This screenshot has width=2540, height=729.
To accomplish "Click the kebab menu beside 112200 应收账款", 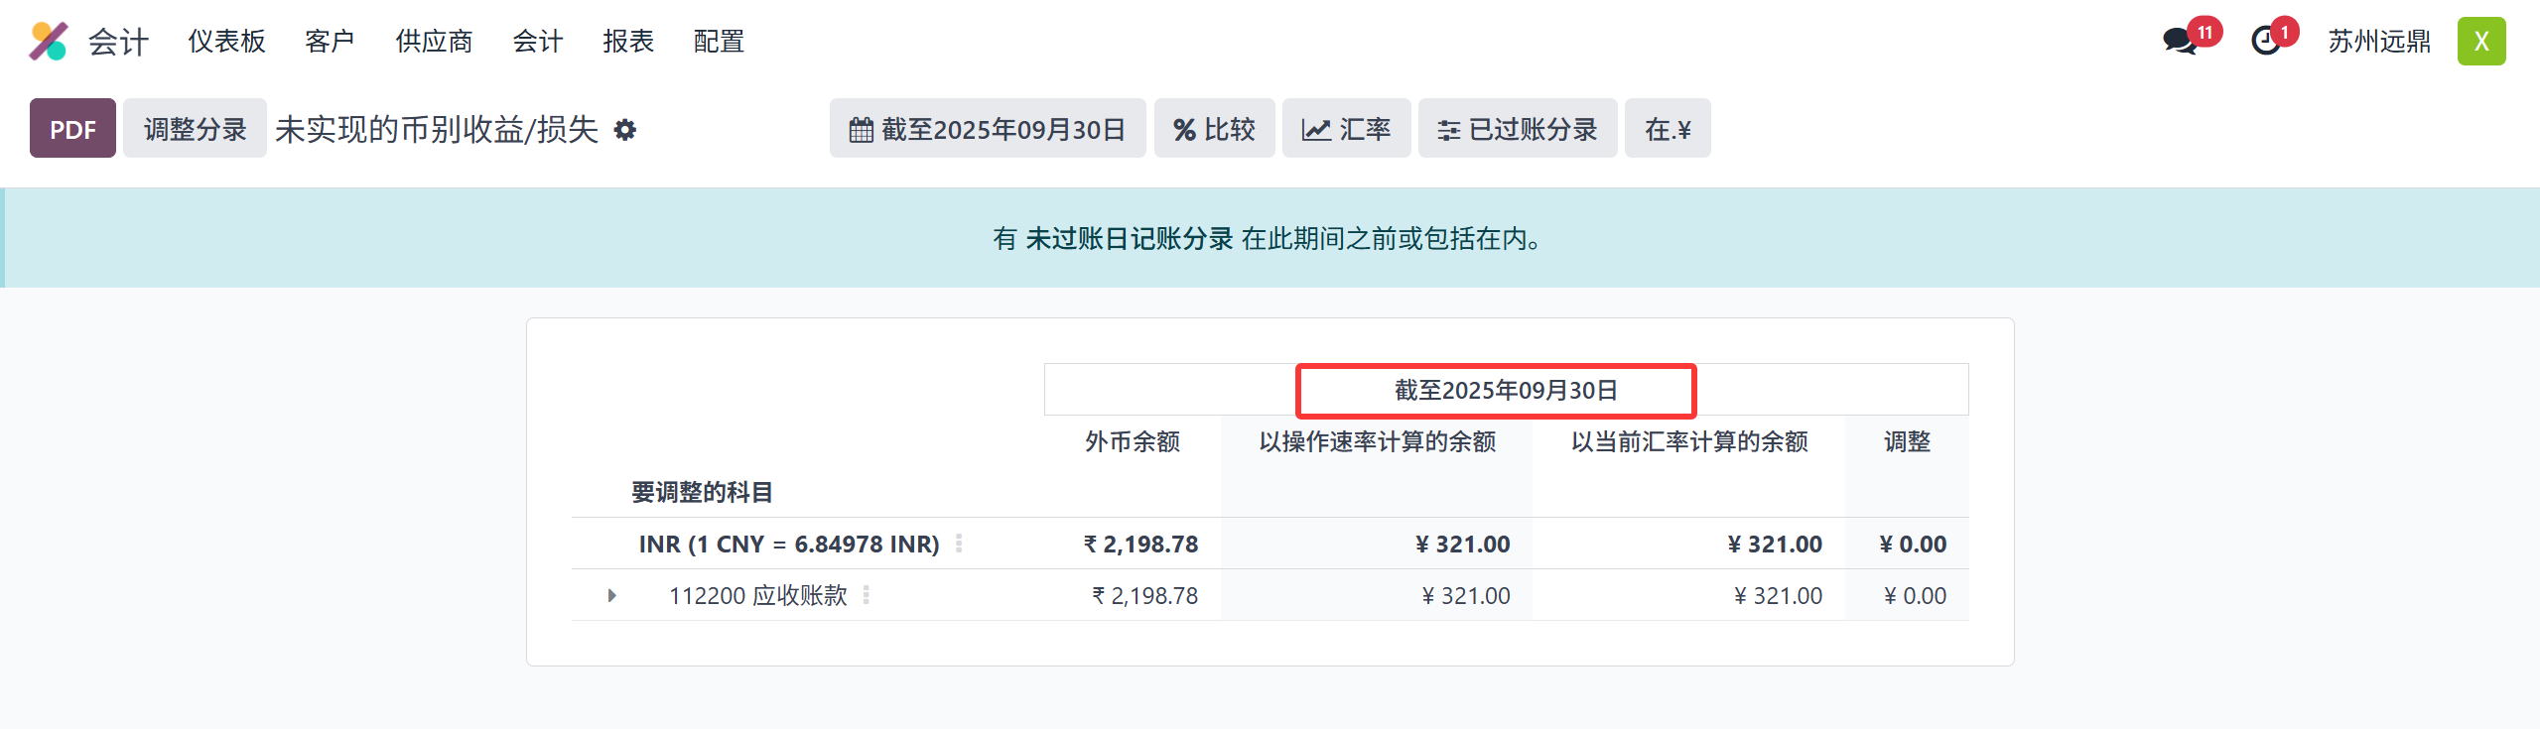I will coord(867,595).
